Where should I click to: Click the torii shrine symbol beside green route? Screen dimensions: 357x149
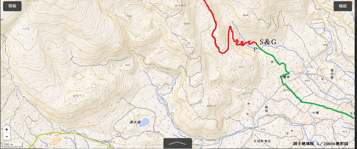[x=272, y=62]
